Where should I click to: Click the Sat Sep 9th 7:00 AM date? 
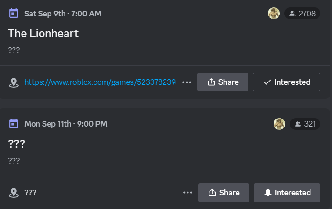(63, 14)
